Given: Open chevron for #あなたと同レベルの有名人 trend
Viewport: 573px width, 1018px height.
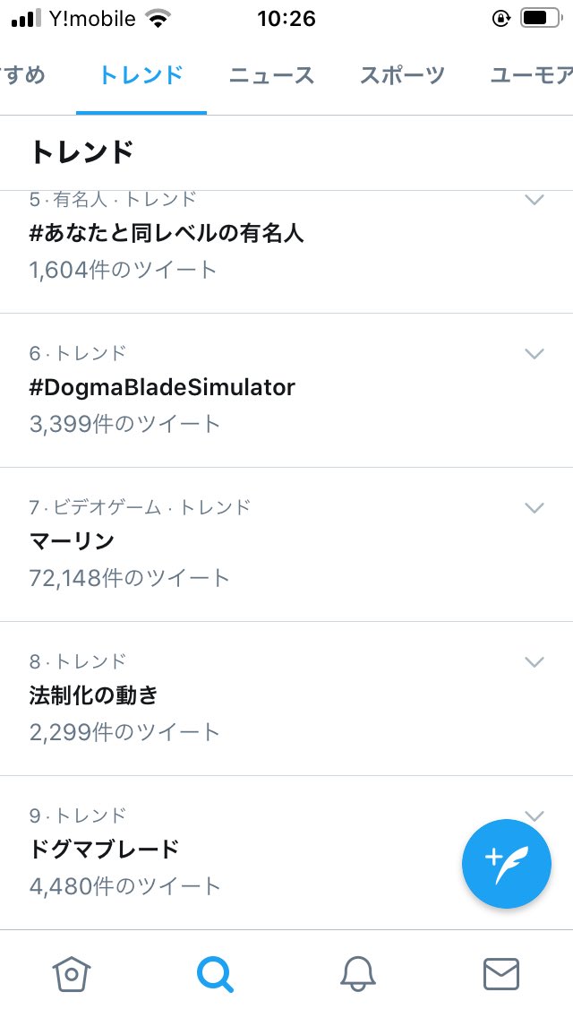Looking at the screenshot, I should point(535,200).
